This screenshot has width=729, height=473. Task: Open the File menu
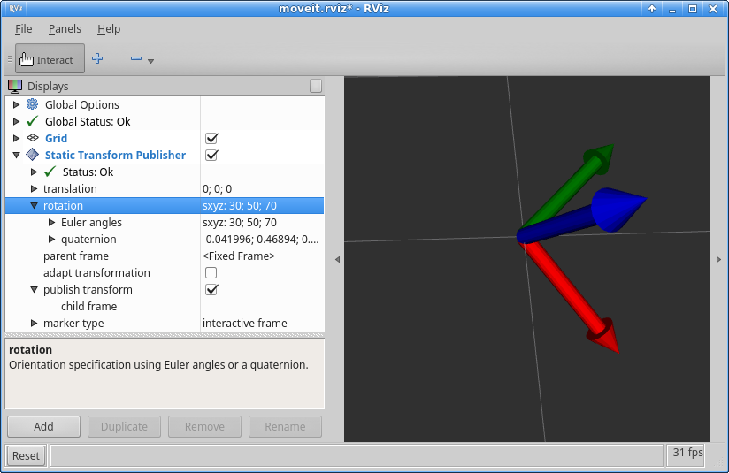click(23, 29)
